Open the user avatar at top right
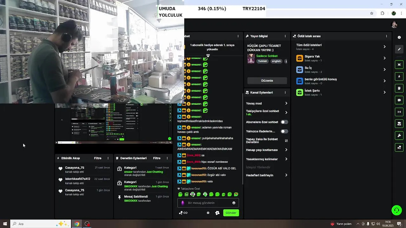The image size is (406, 228). 394,25
